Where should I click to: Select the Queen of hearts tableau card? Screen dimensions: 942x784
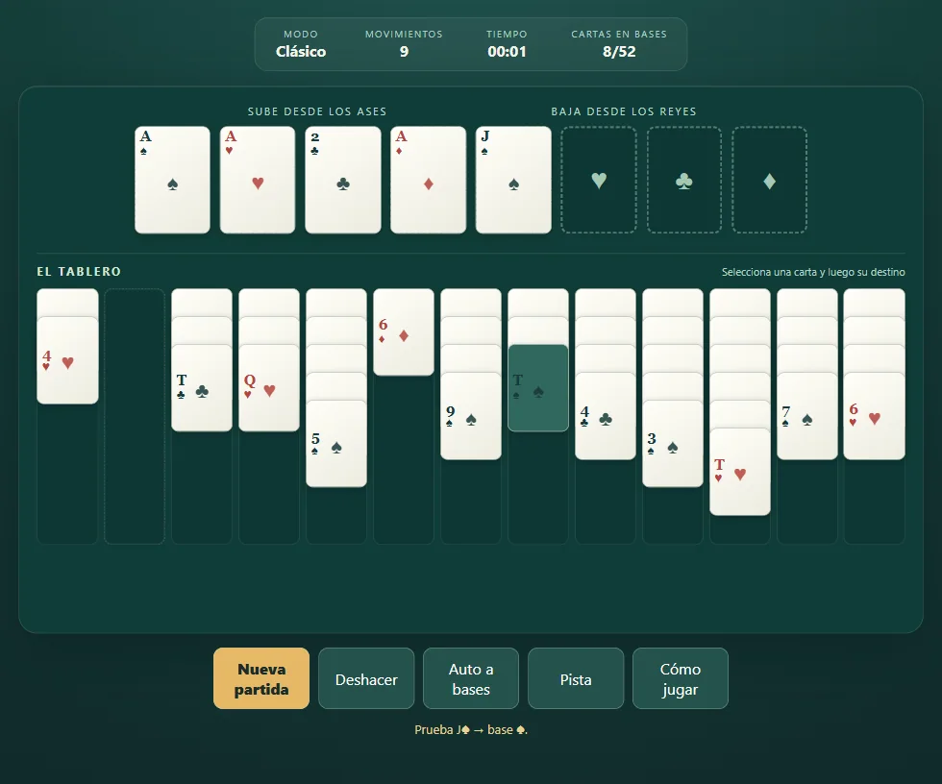pos(269,388)
